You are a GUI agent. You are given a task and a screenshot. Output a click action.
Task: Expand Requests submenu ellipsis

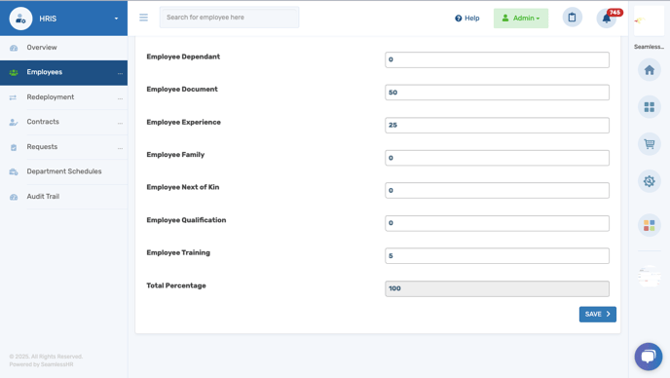[120, 148]
